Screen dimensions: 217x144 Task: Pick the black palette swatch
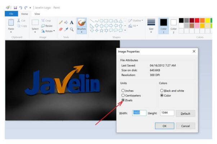[x=181, y=21]
